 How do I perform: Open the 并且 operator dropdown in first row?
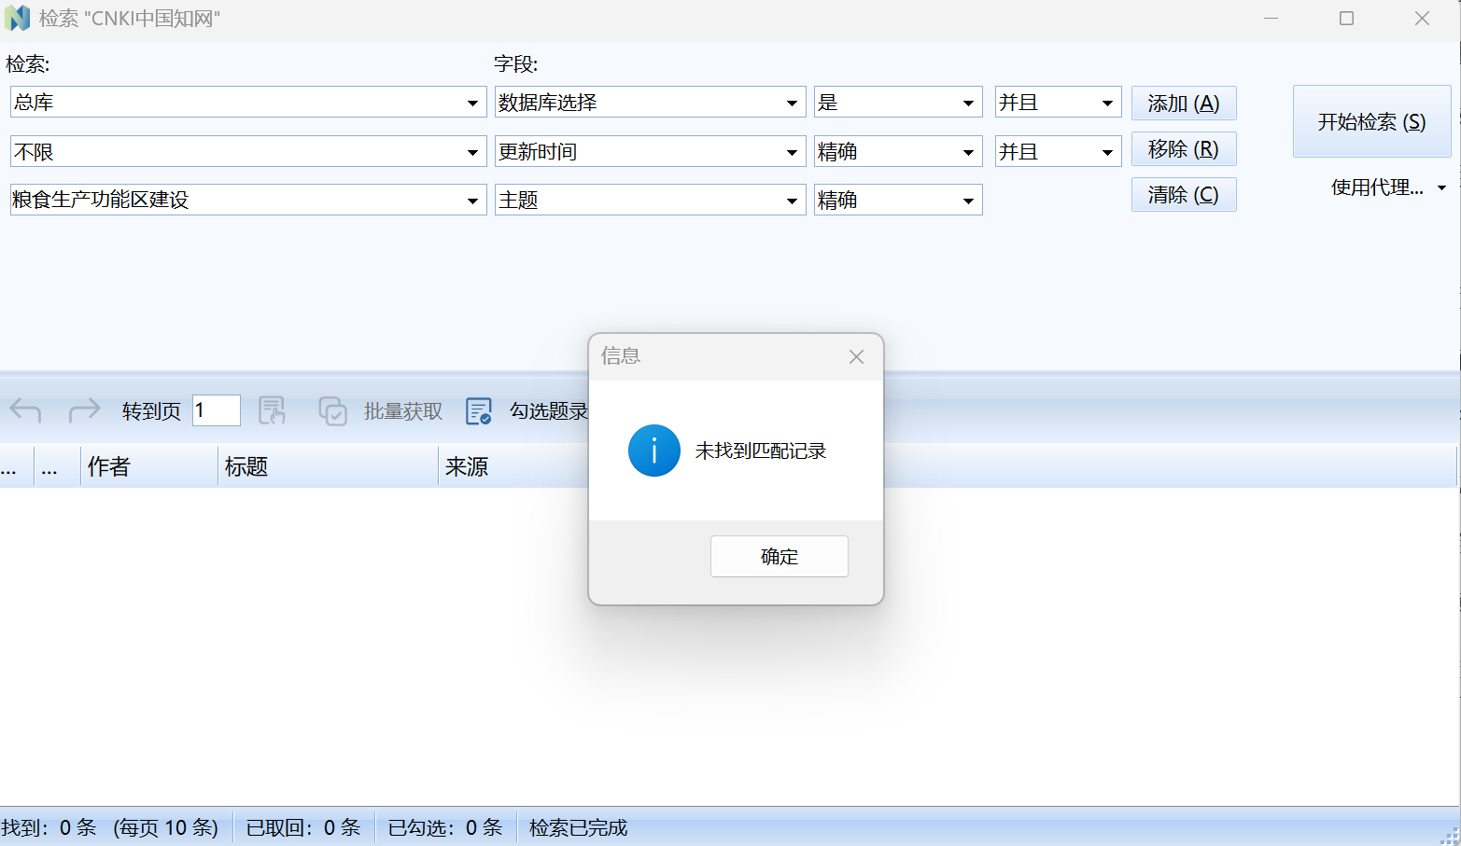[x=1107, y=103]
